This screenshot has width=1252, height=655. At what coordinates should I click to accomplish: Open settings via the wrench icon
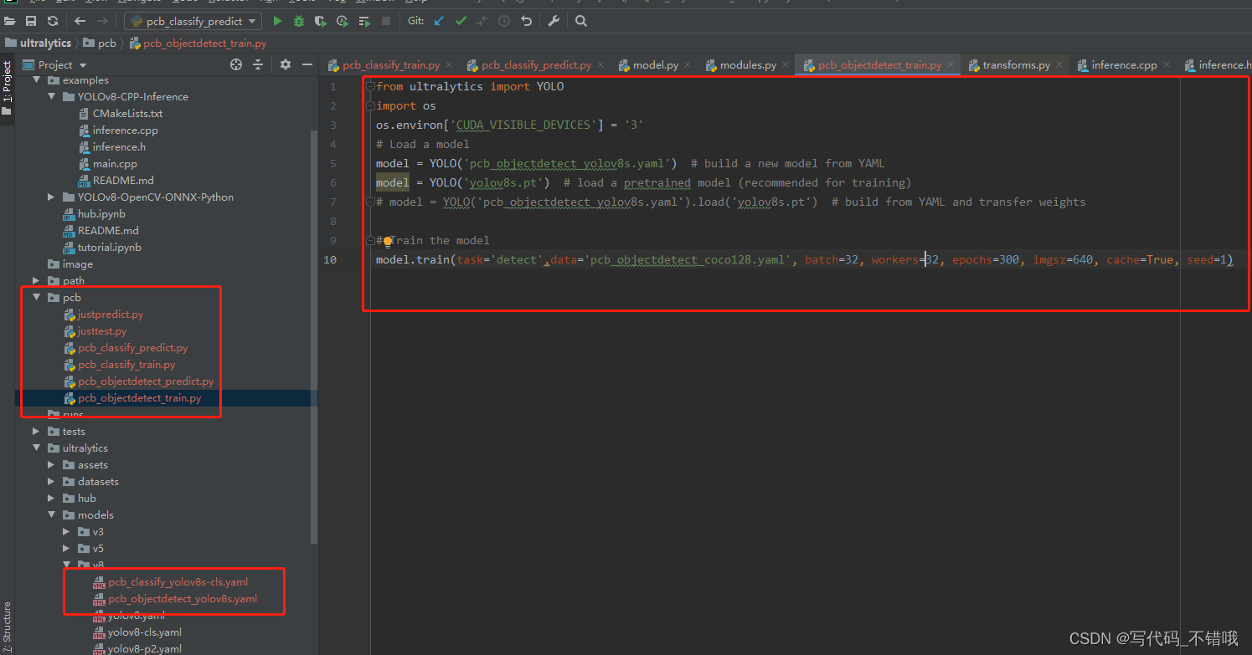coord(554,21)
